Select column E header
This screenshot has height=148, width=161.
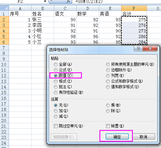110,8
